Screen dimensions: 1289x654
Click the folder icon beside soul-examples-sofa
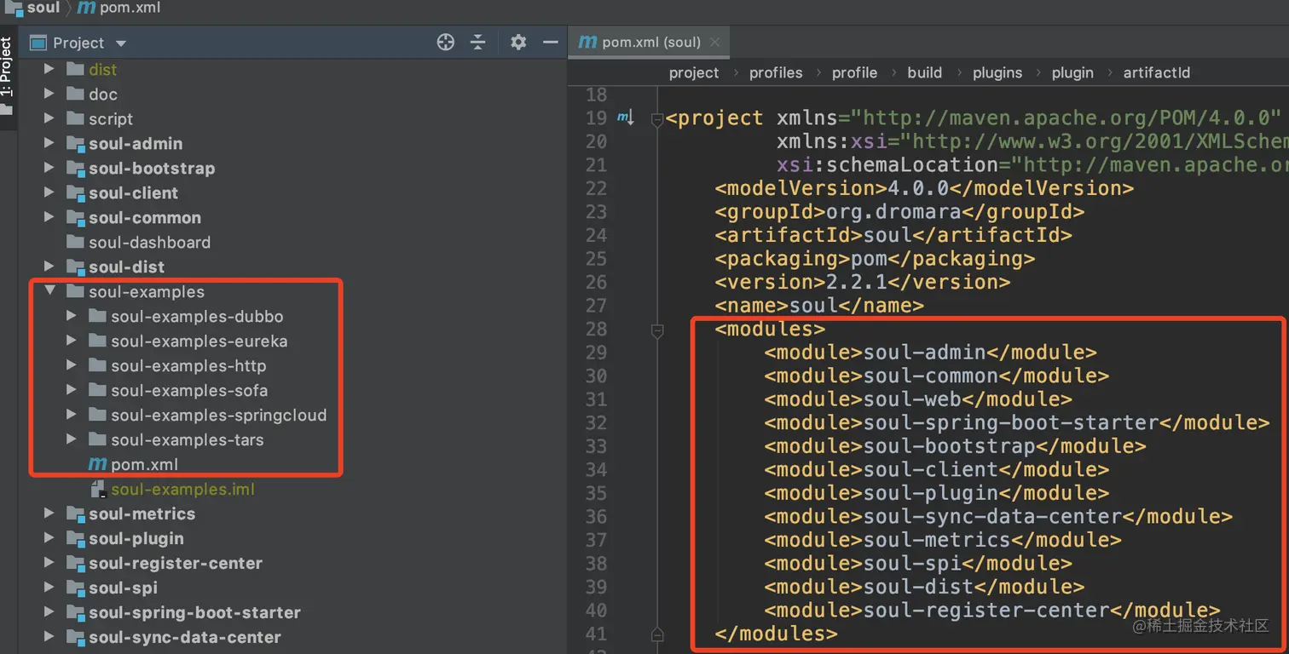(x=97, y=391)
